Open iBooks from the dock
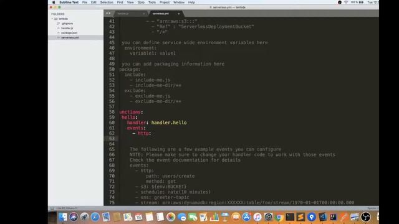Screen dimensions: 399x224 236,217
